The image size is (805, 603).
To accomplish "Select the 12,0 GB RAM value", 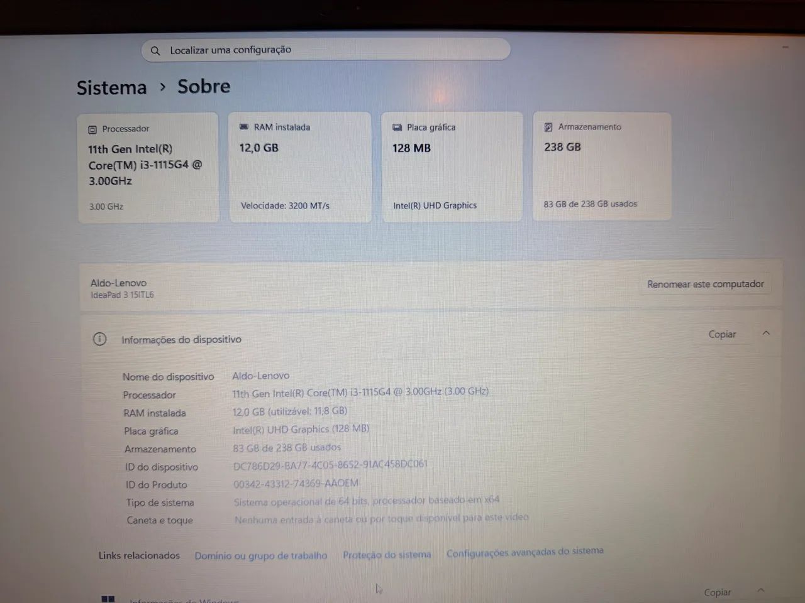I will click(258, 148).
